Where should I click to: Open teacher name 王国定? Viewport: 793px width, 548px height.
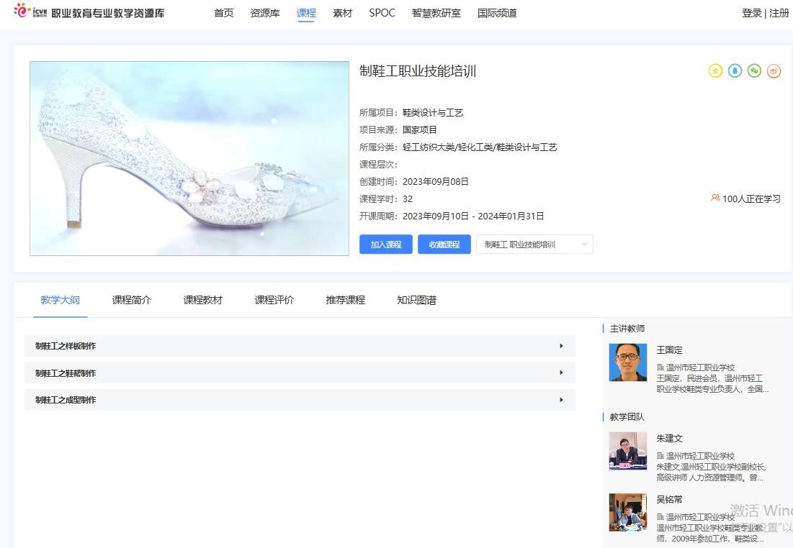(670, 350)
